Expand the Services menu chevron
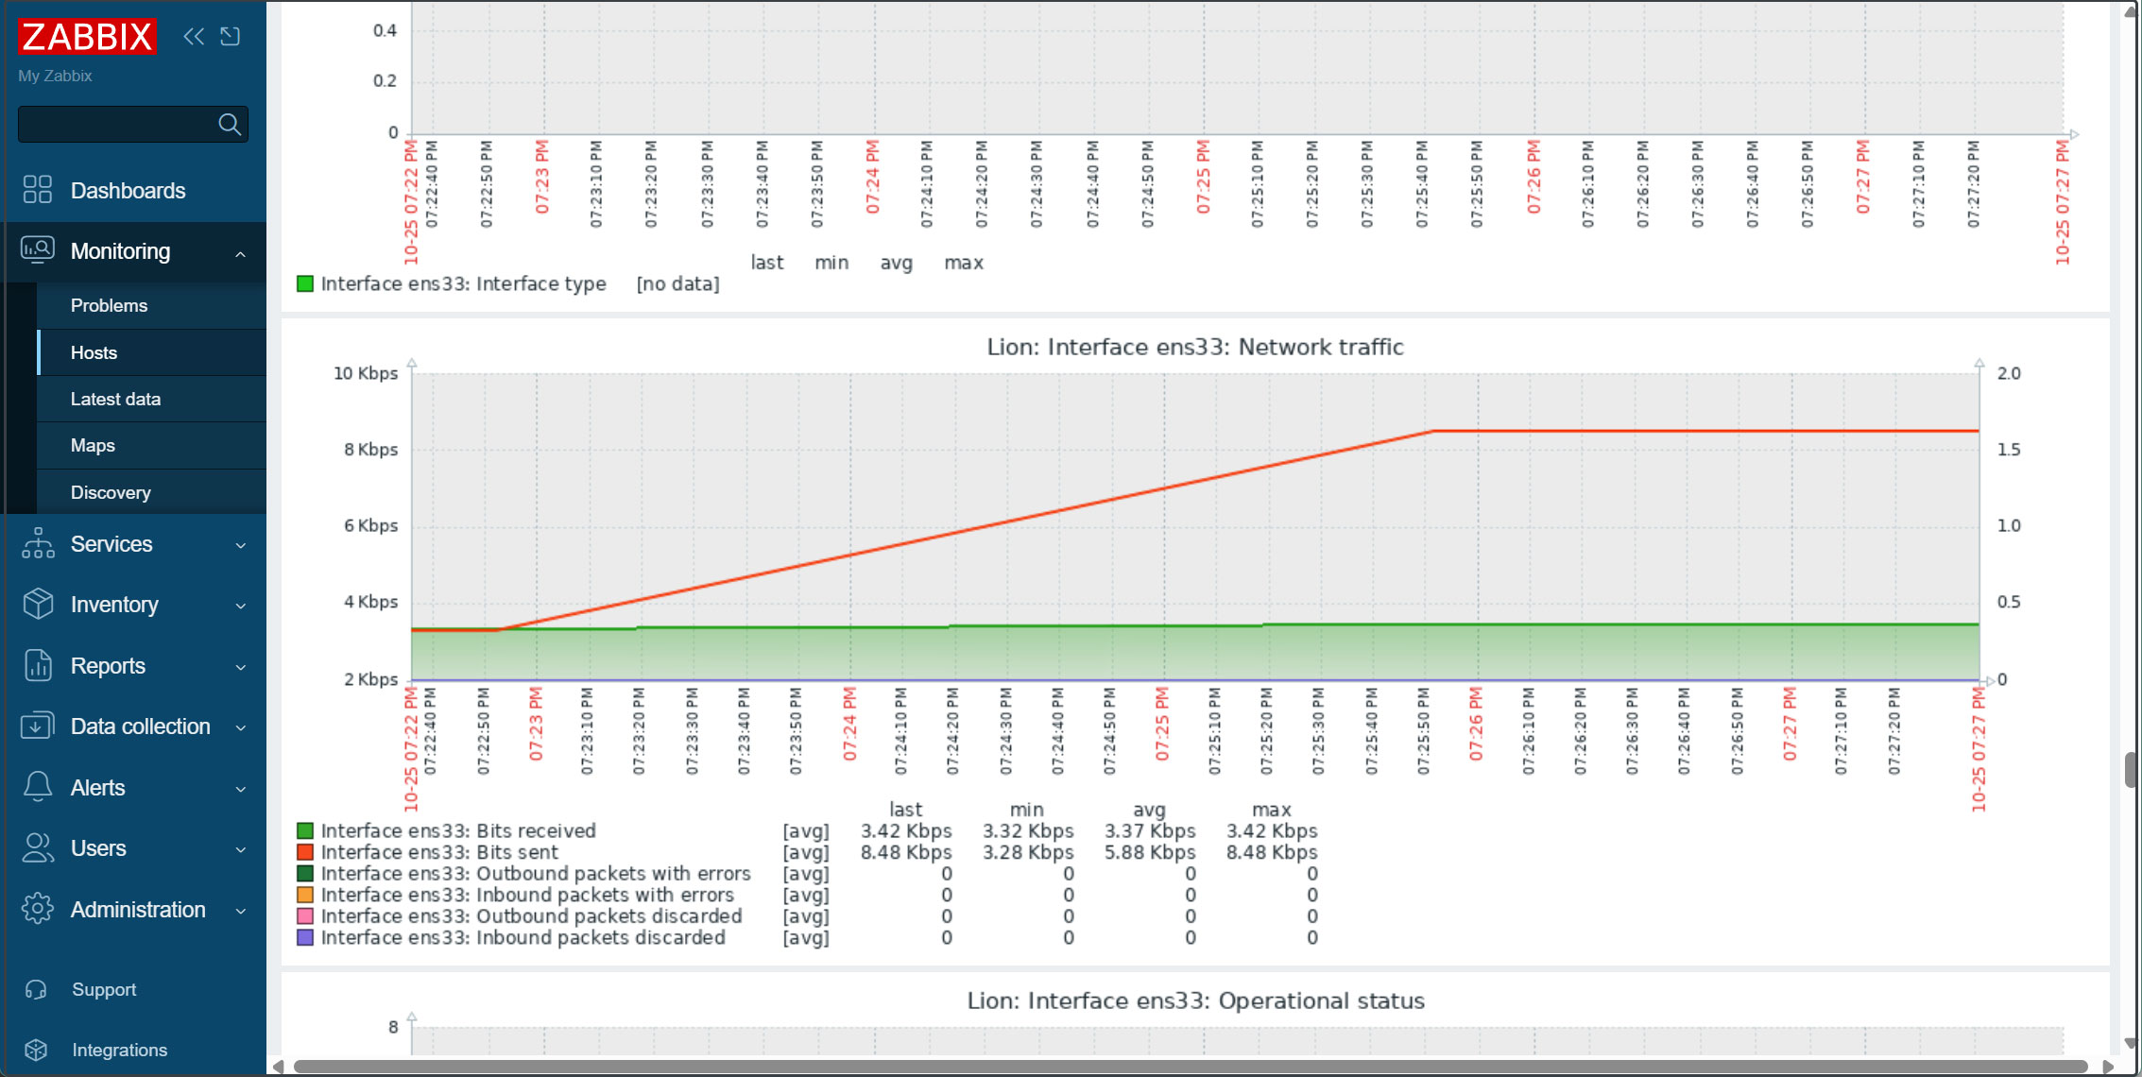Image resolution: width=2142 pixels, height=1077 pixels. [x=240, y=545]
